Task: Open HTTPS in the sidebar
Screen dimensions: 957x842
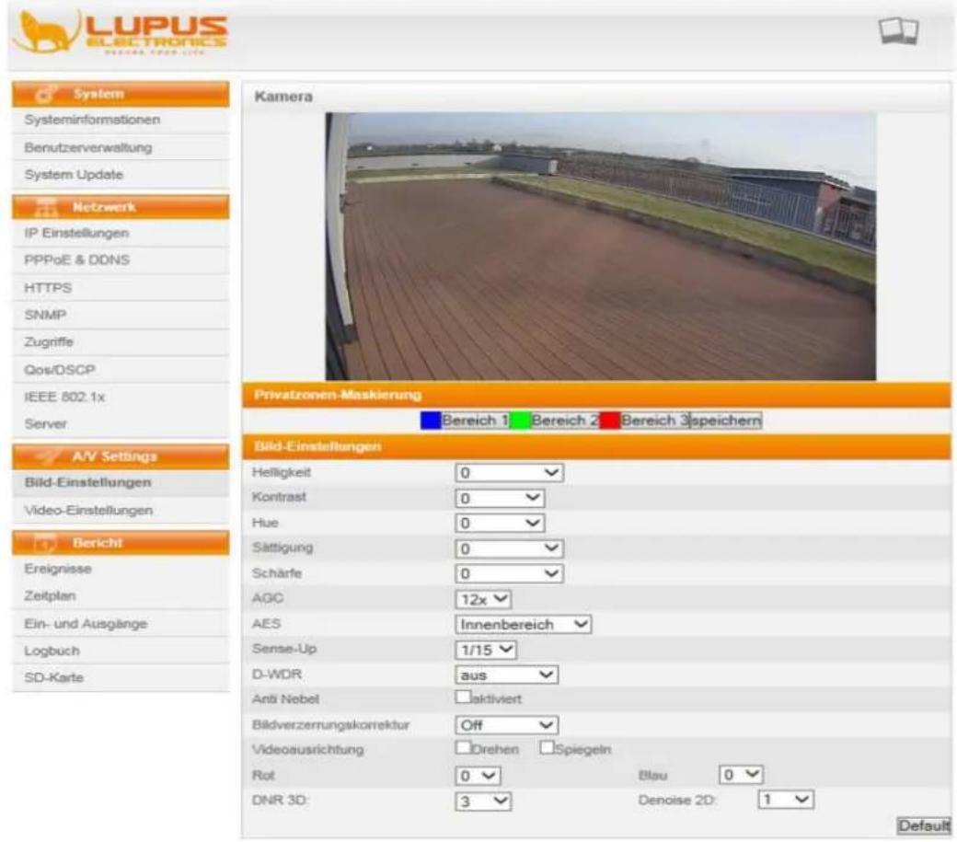Action: tap(121, 288)
